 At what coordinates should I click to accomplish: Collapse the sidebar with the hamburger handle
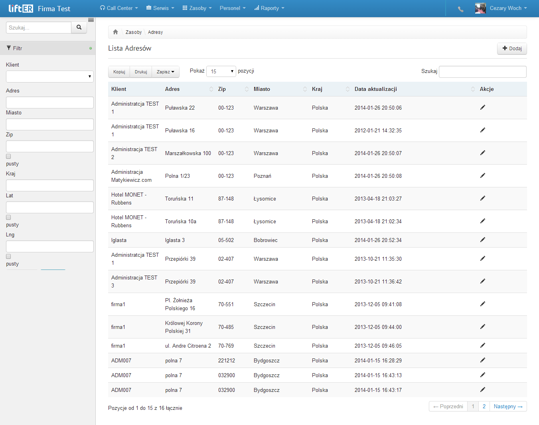(x=91, y=20)
